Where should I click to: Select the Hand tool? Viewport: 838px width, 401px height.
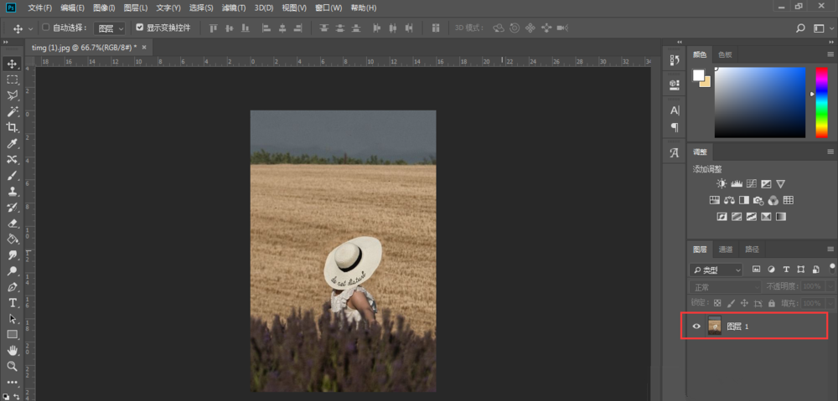[13, 350]
